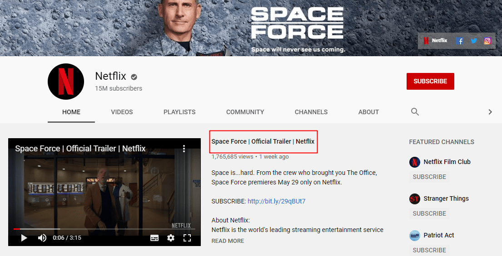Show more tabs with right chevron
The image size is (502, 256).
pyautogui.click(x=490, y=112)
